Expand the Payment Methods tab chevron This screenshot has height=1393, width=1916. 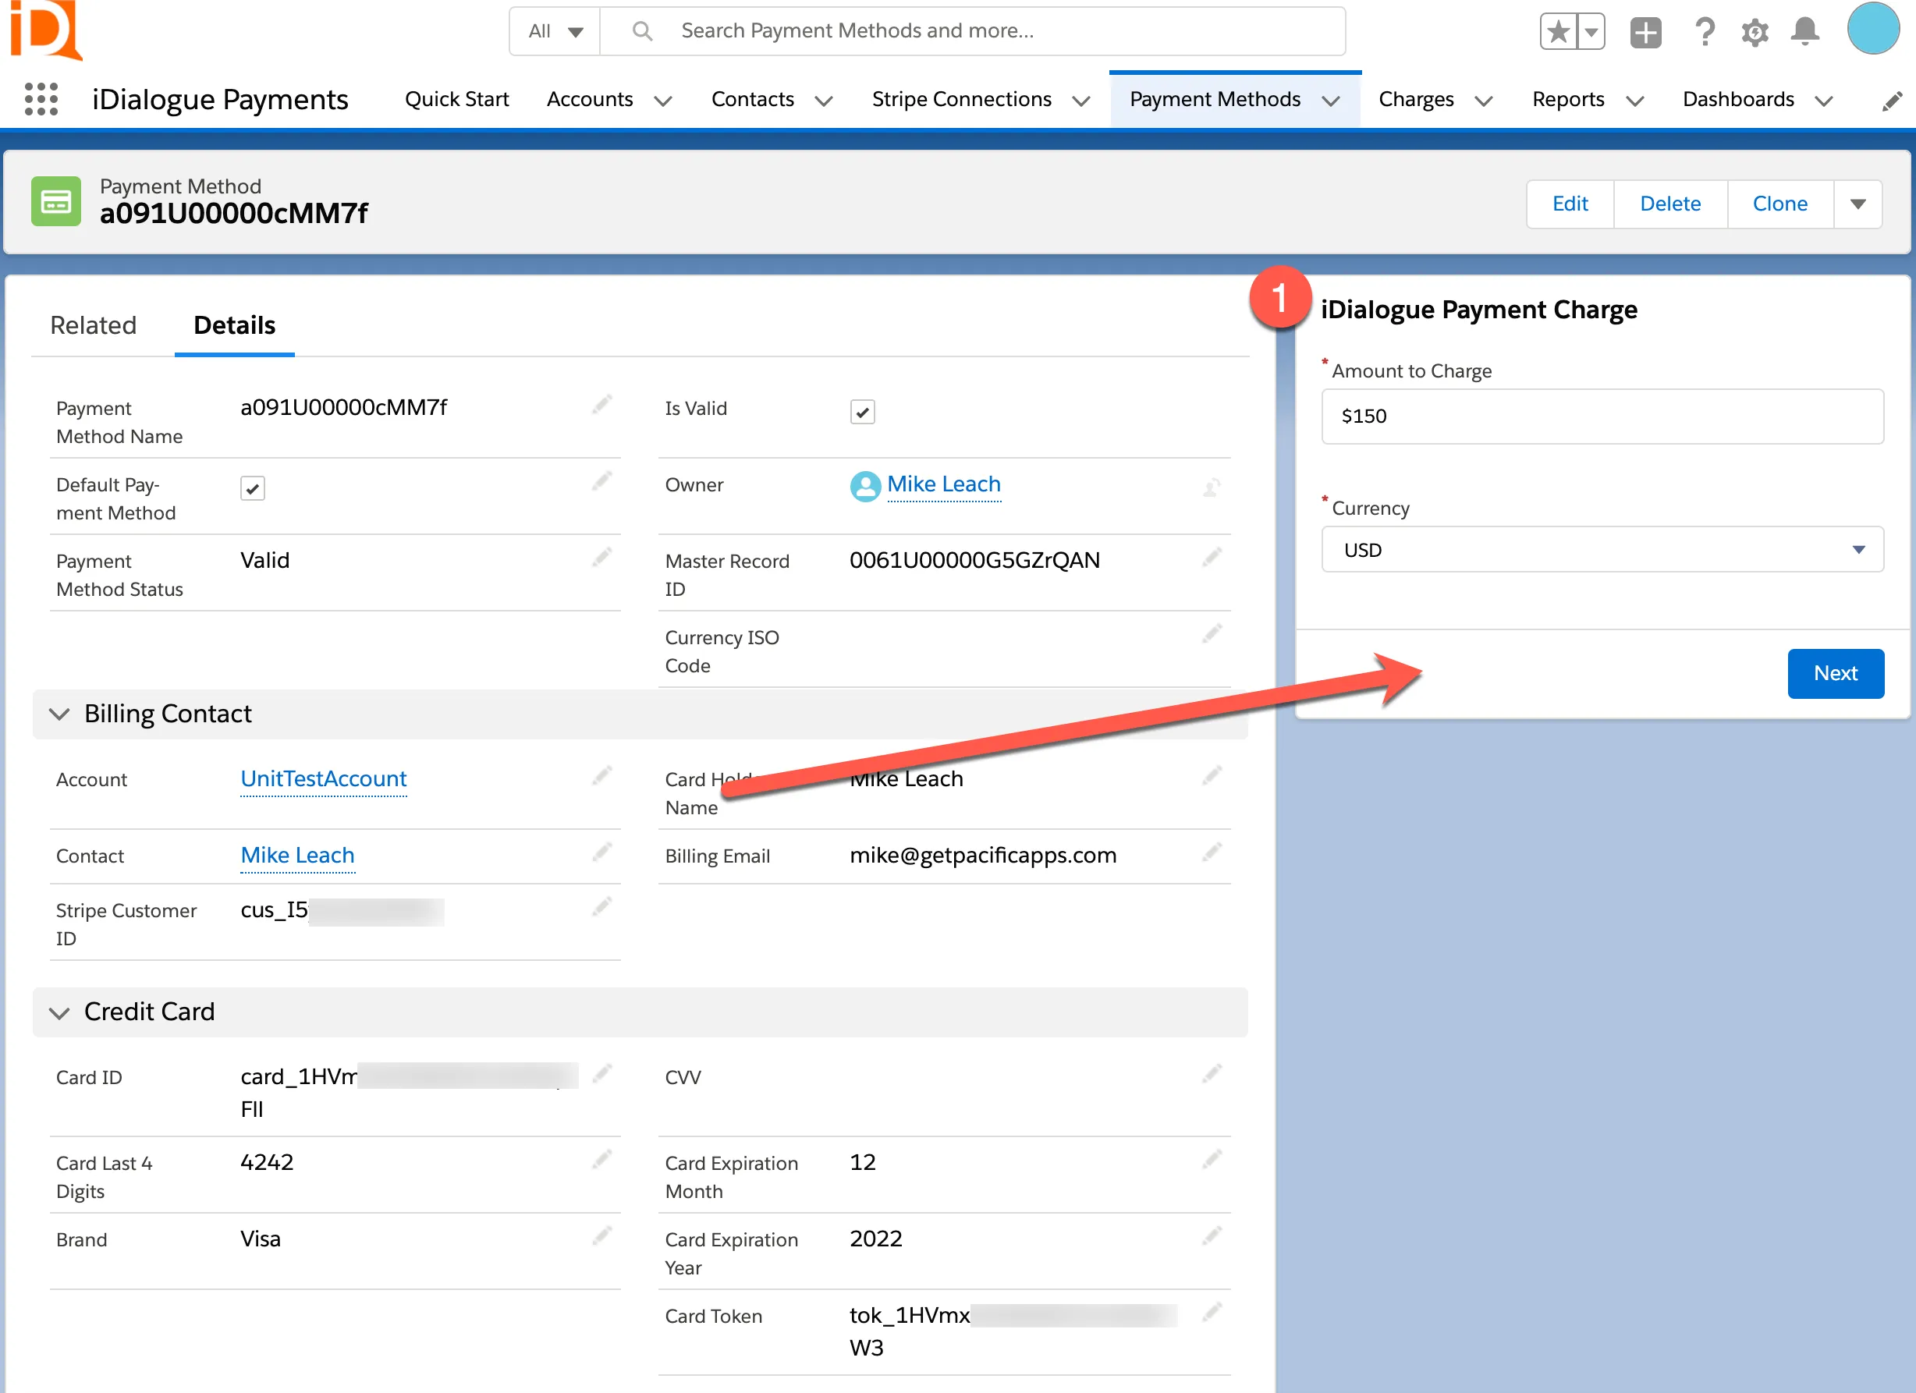(x=1331, y=101)
